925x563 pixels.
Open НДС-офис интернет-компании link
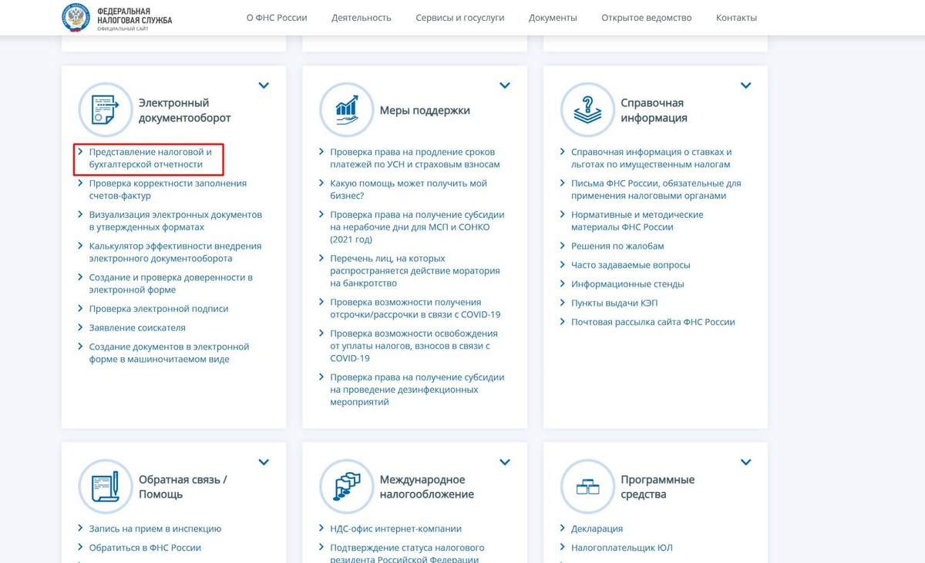coord(396,529)
